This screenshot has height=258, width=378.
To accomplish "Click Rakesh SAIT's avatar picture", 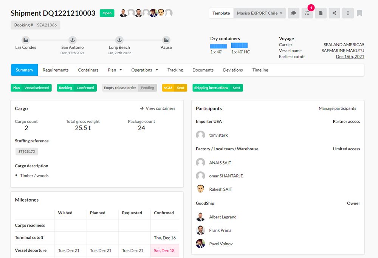I will click(x=200, y=189).
